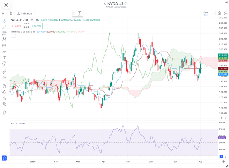Click the 240.000 price scale label
This screenshot has width=229, height=168.
point(223,28)
